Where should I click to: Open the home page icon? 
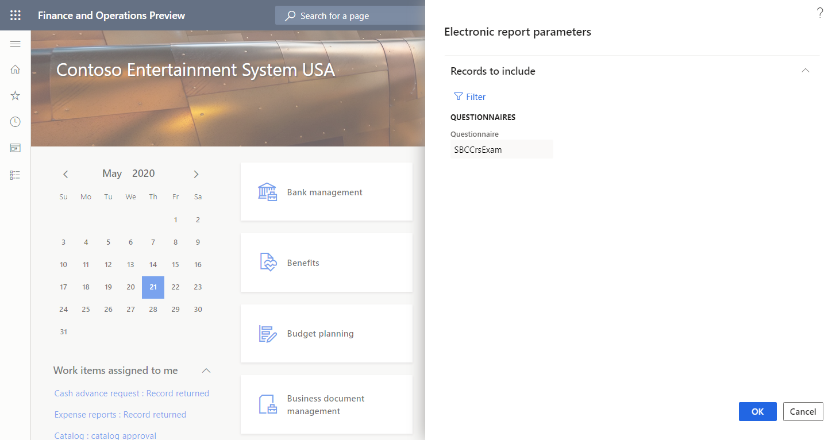pos(15,69)
